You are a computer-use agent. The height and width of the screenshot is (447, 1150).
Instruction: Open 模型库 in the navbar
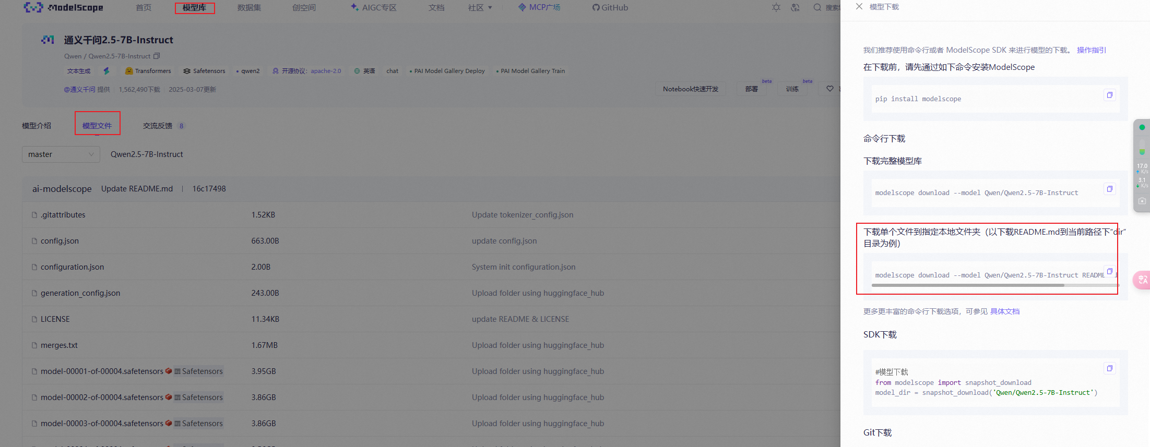point(194,7)
